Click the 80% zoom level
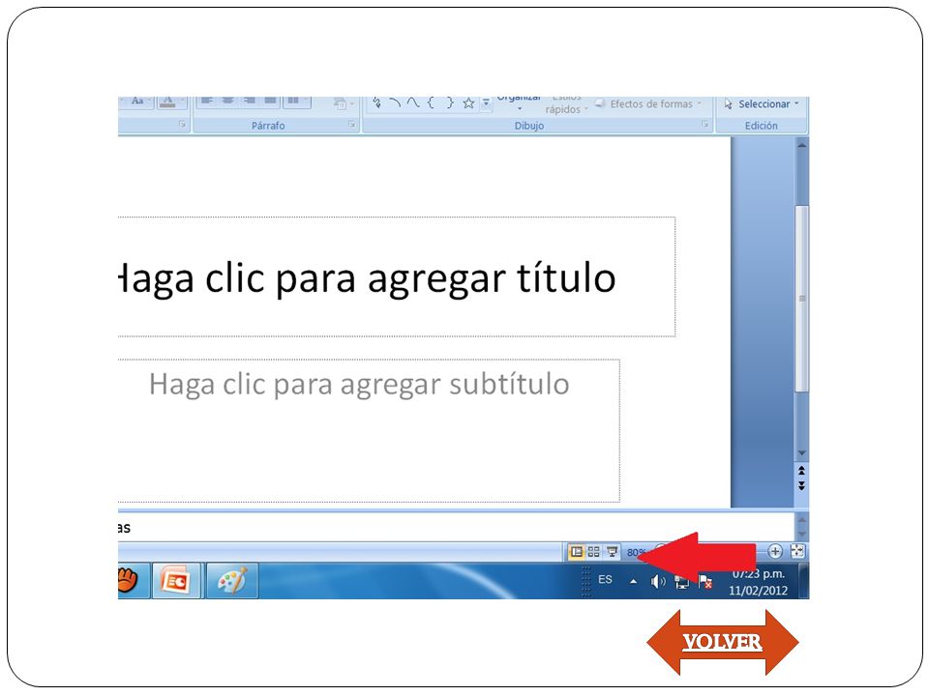The width and height of the screenshot is (929, 696). [636, 553]
